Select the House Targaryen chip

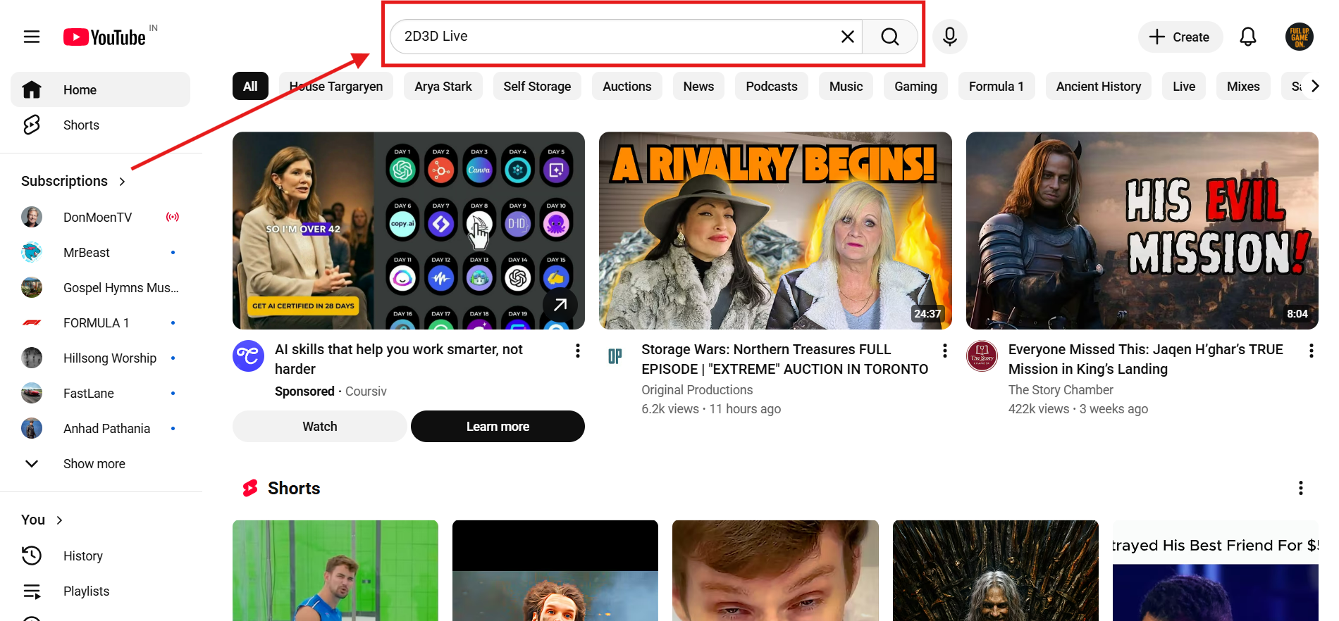[x=336, y=86]
